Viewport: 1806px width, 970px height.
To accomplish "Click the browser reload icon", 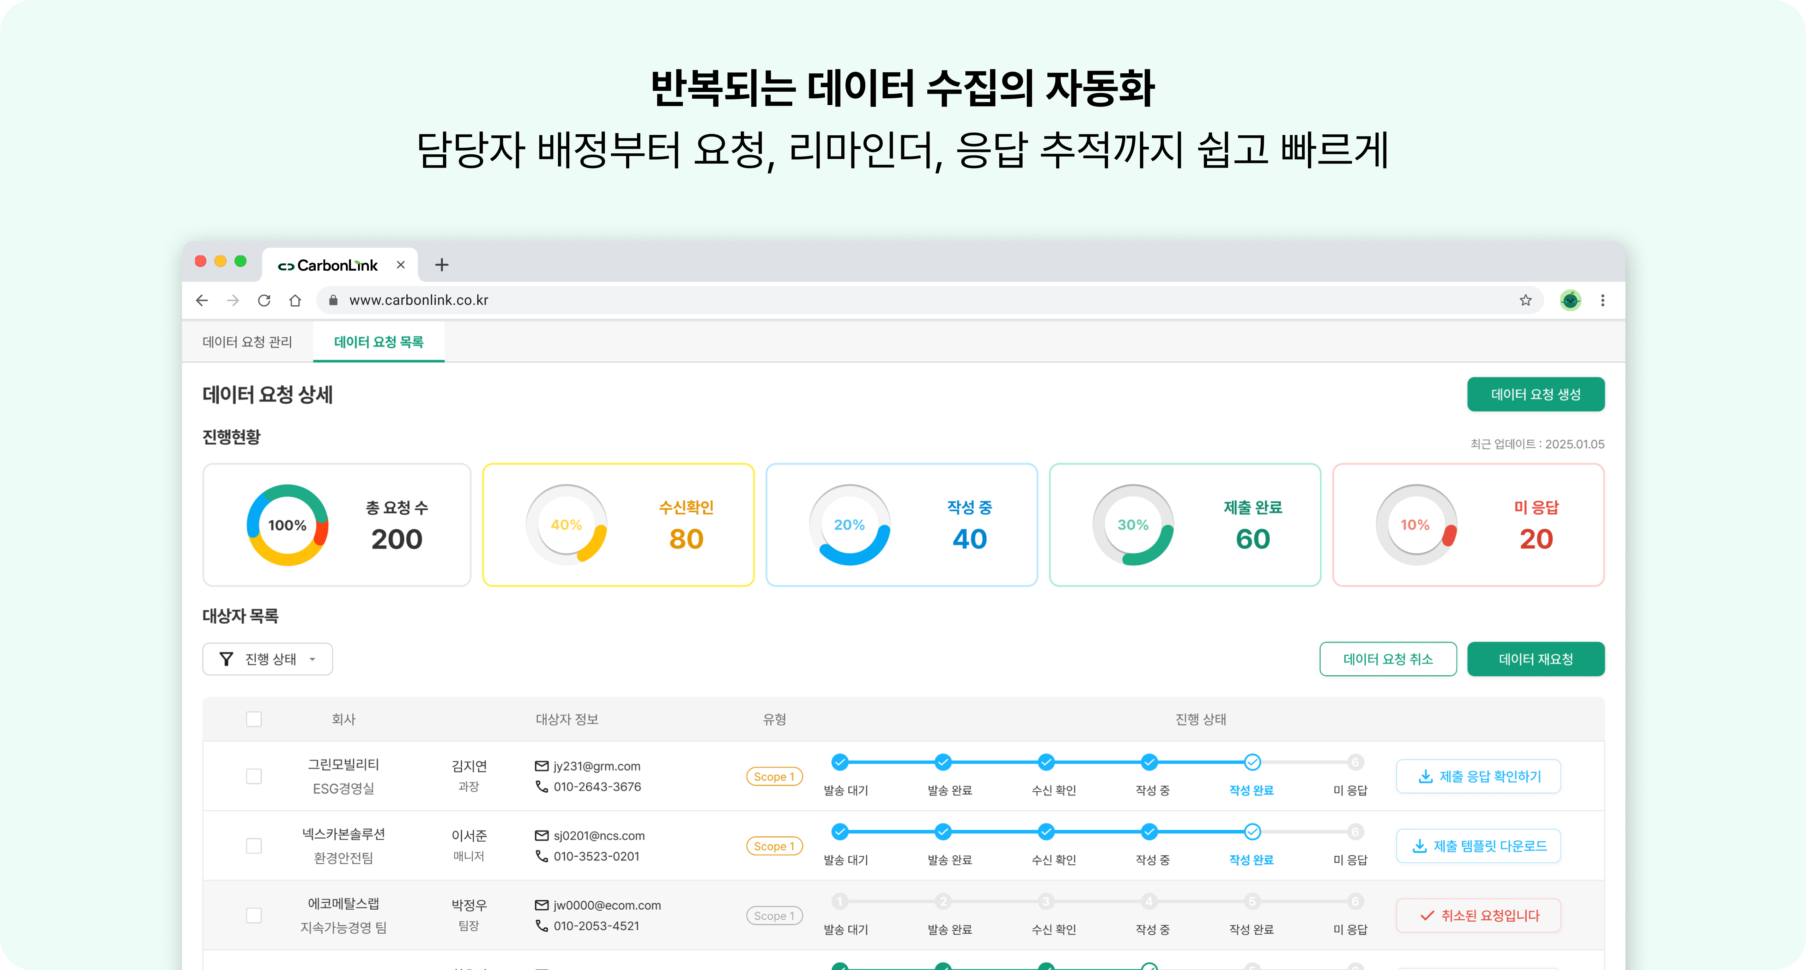I will [263, 300].
